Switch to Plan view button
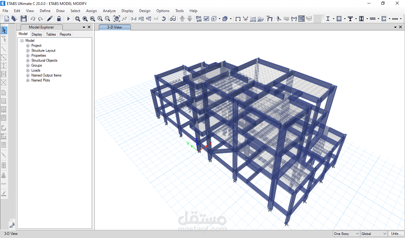 coord(141,19)
